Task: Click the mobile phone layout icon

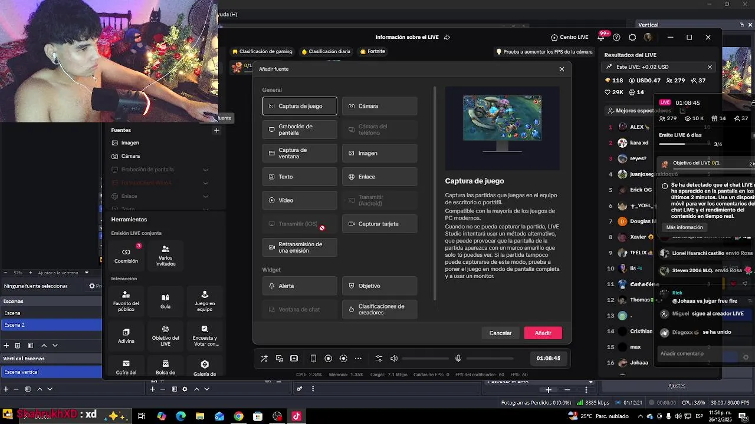Action: coord(313,358)
